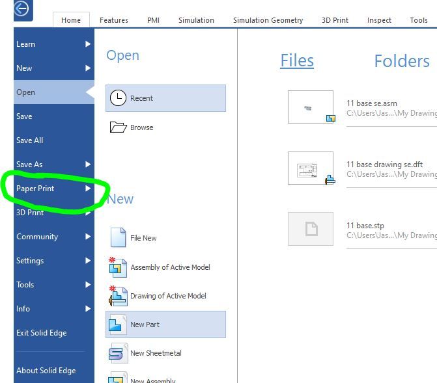Select Open in the sidebar
Screen dimensions: 437x383
[x=54, y=92]
